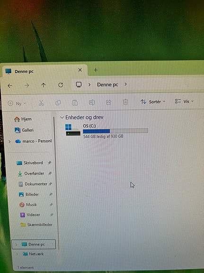204x273 pixels.
Task: Click the Rename icon in toolbar
Action: click(x=92, y=102)
